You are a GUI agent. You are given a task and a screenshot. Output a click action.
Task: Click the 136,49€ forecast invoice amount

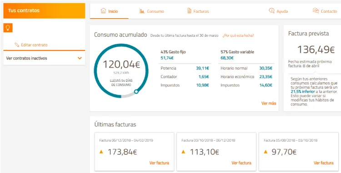click(x=316, y=49)
